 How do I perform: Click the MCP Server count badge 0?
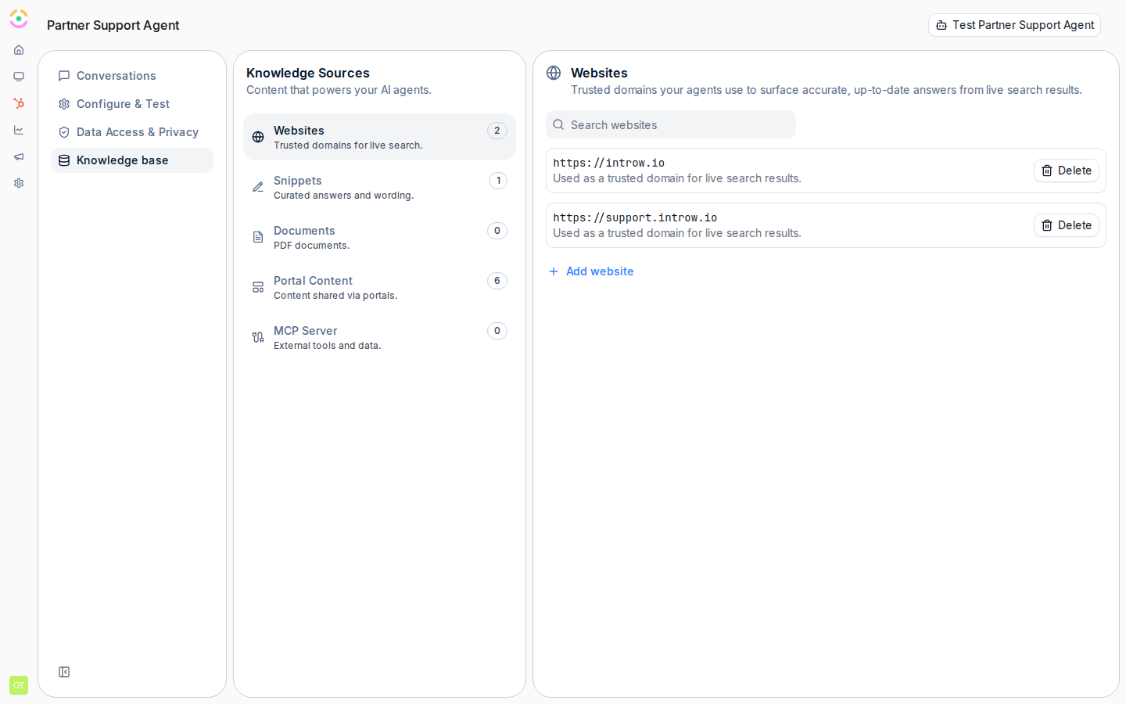[497, 331]
